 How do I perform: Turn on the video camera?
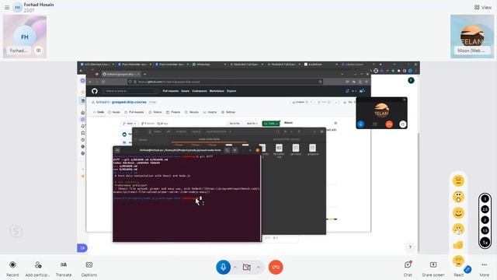247,268
